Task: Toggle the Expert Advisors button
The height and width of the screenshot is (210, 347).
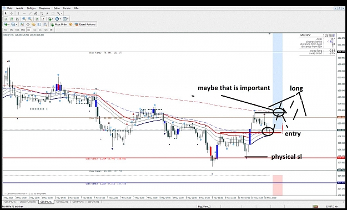Action: click(85, 24)
